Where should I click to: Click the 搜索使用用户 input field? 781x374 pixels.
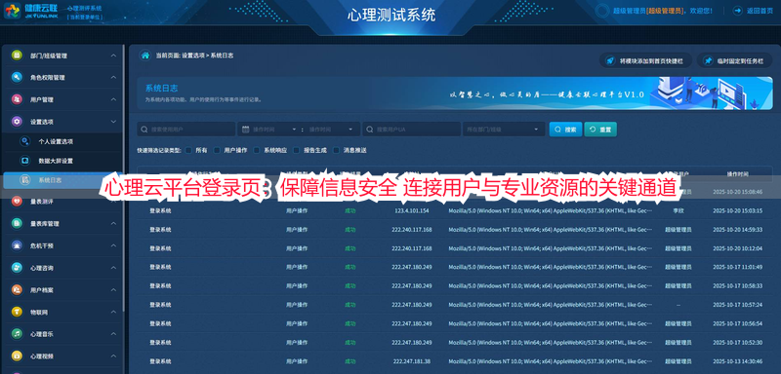(185, 130)
